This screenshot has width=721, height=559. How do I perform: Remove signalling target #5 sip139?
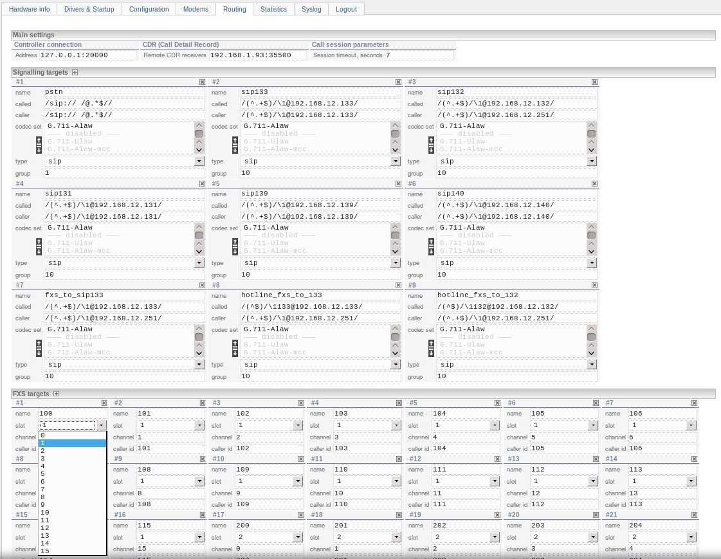pyautogui.click(x=398, y=183)
